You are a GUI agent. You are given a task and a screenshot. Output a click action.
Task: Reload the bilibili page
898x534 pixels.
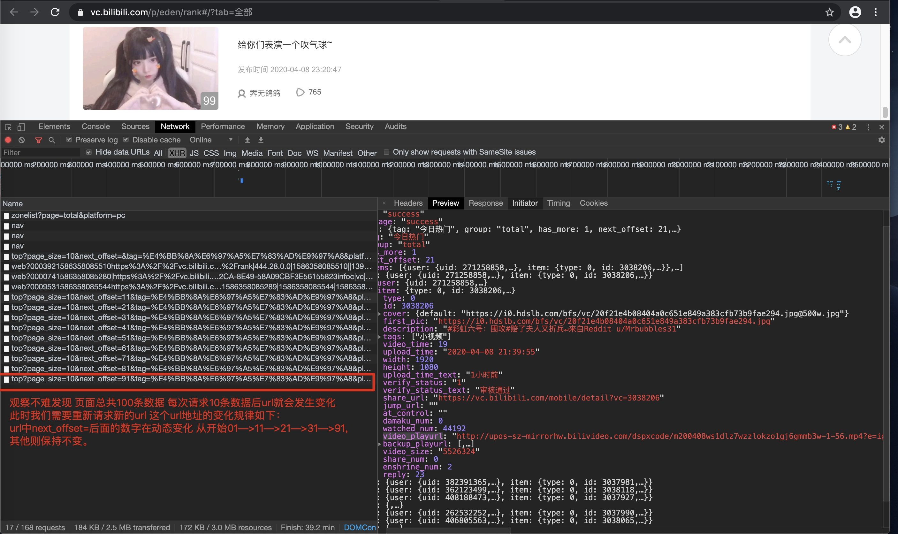[x=55, y=12]
